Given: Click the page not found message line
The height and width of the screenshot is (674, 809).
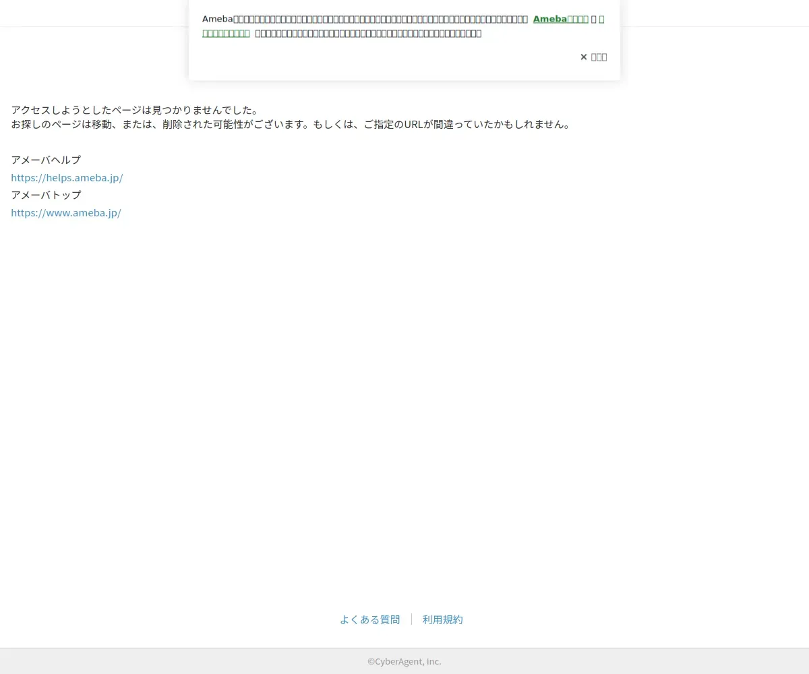Looking at the screenshot, I should point(135,111).
